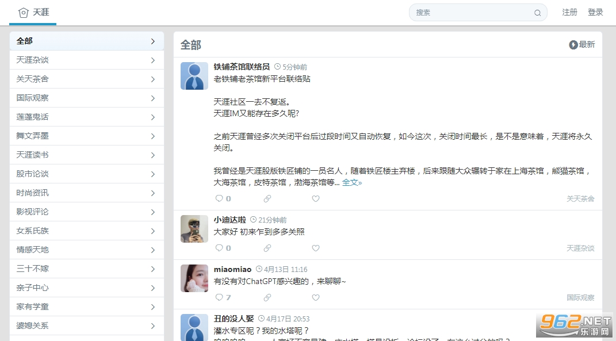
Task: Click post title 老铁铺老茶馆新平台联络贴
Action: pyautogui.click(x=262, y=79)
